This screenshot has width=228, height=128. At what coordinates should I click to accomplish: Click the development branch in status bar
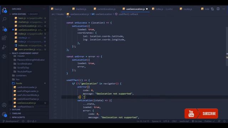pos(11,121)
